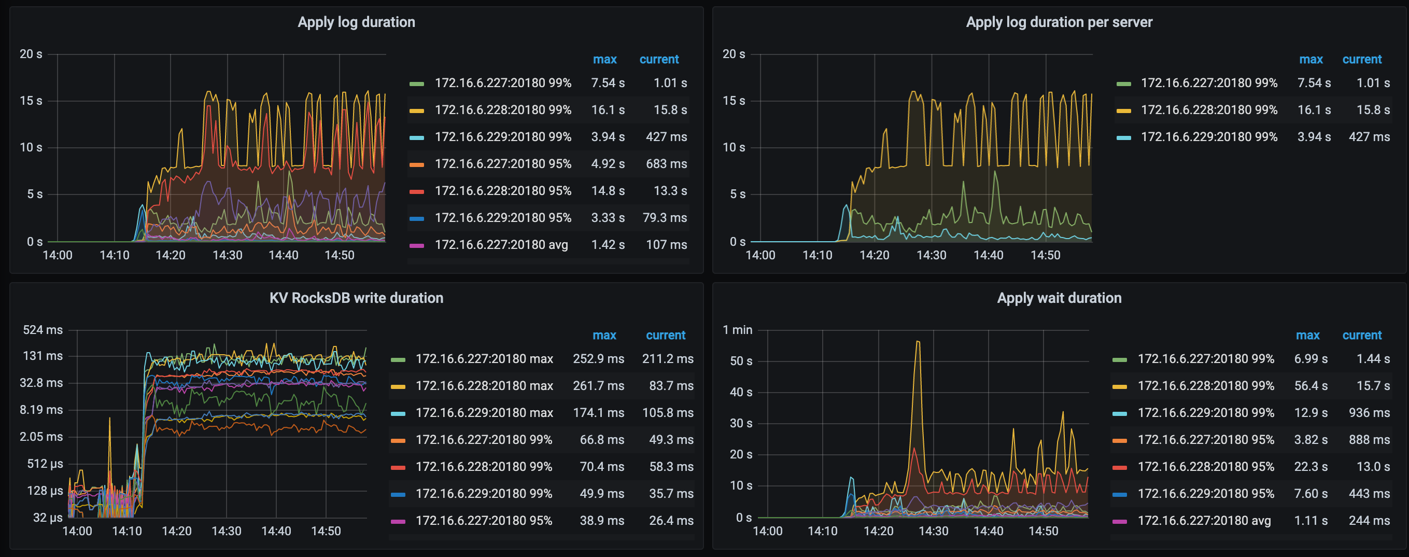Screen dimensions: 1409x557
Task: Toggle series 172.16.6.229:20180 95% in Apply log duration
Action: 503,218
